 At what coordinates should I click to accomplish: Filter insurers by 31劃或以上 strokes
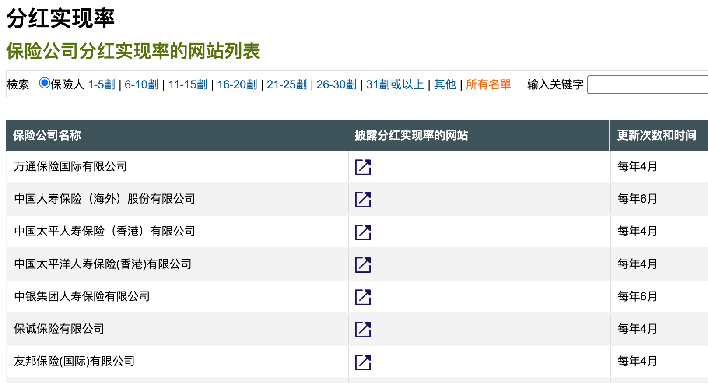pos(395,84)
